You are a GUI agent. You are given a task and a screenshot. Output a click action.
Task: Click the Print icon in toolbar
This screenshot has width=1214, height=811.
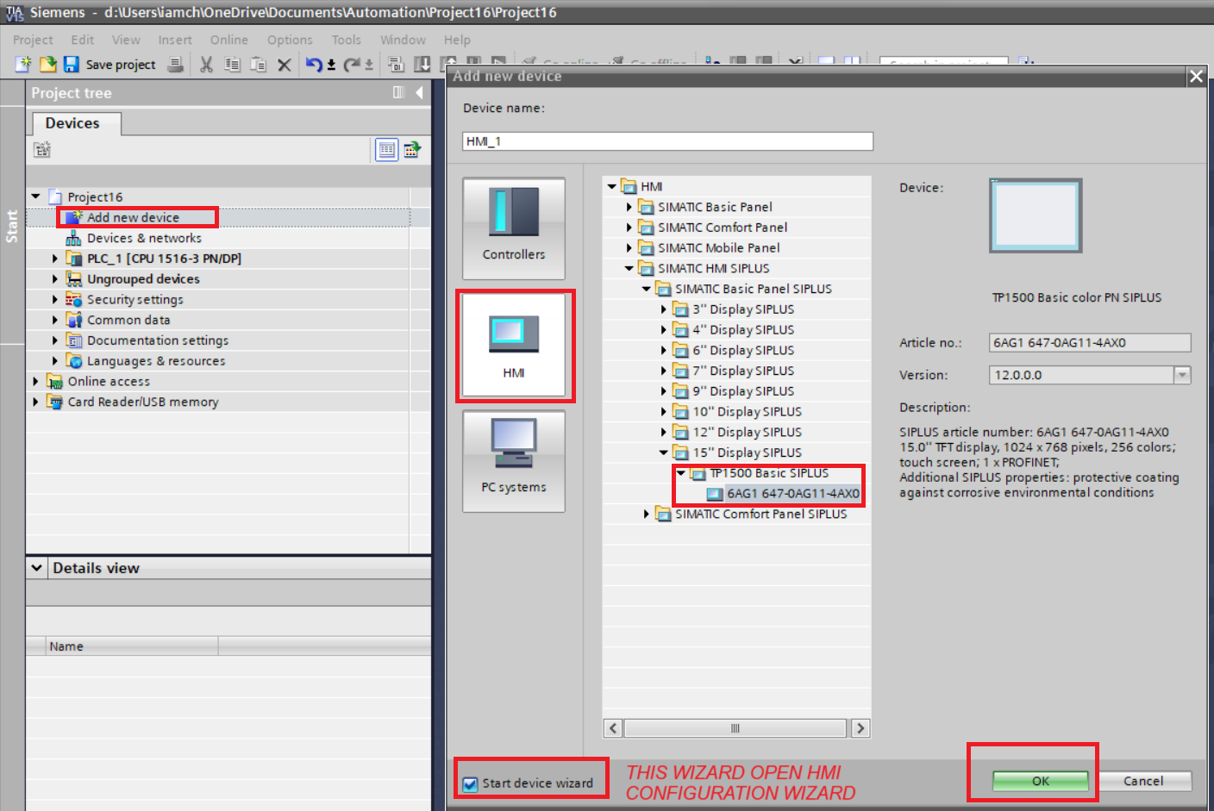(176, 64)
